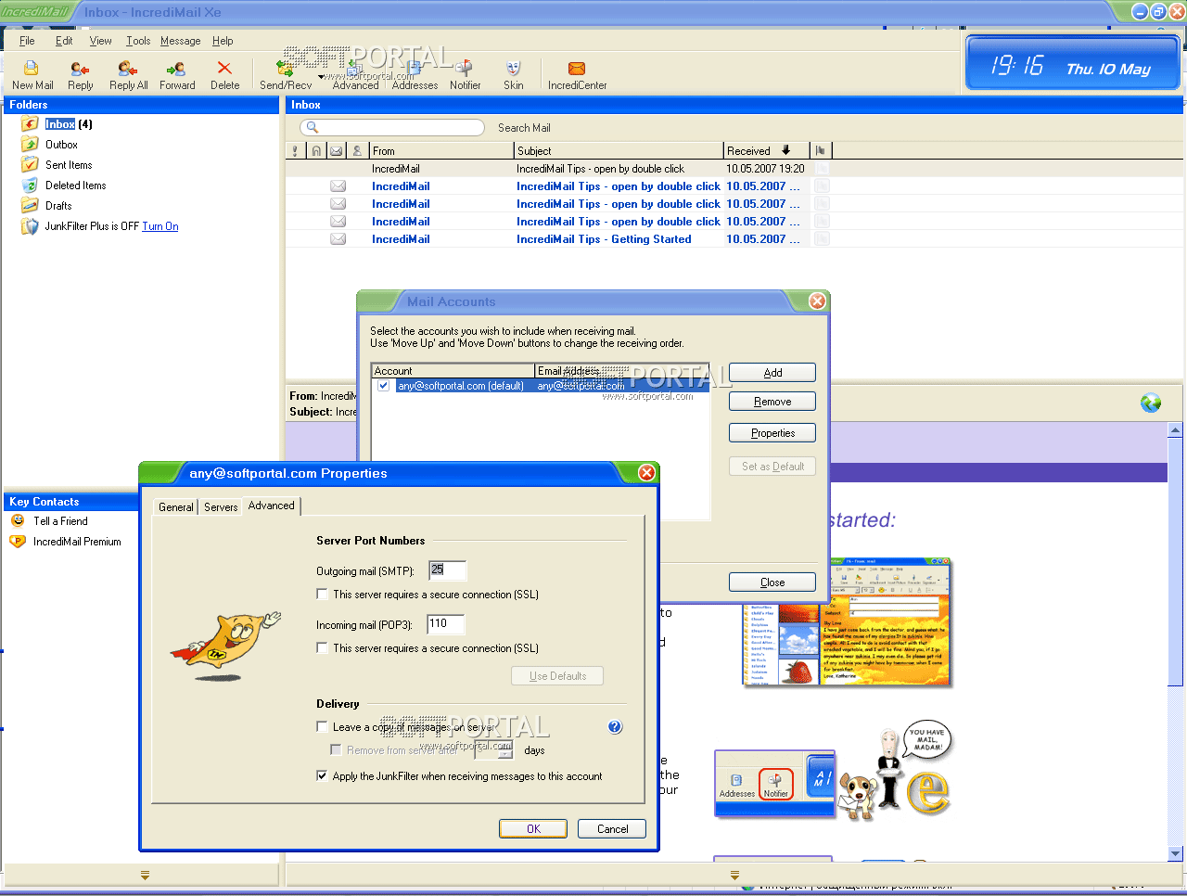
Task: Select the Advanced tab
Action: [272, 506]
